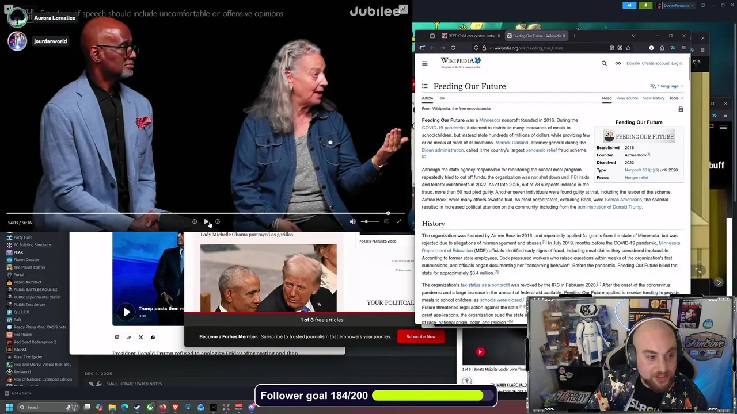Open the Aurora Lorealice profile avatar
This screenshot has width=737, height=414.
pos(17,18)
